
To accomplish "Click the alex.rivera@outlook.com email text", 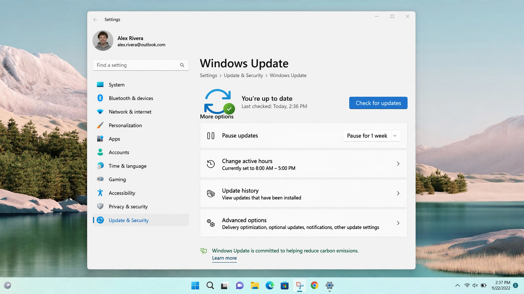I will pyautogui.click(x=141, y=45).
